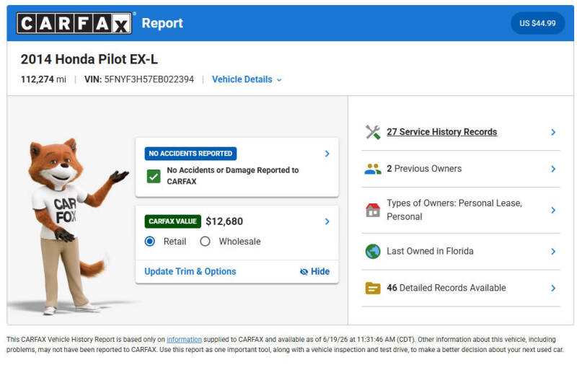Click the information link in disclaimer
Viewport: 577px width, 365px height.
tap(184, 340)
